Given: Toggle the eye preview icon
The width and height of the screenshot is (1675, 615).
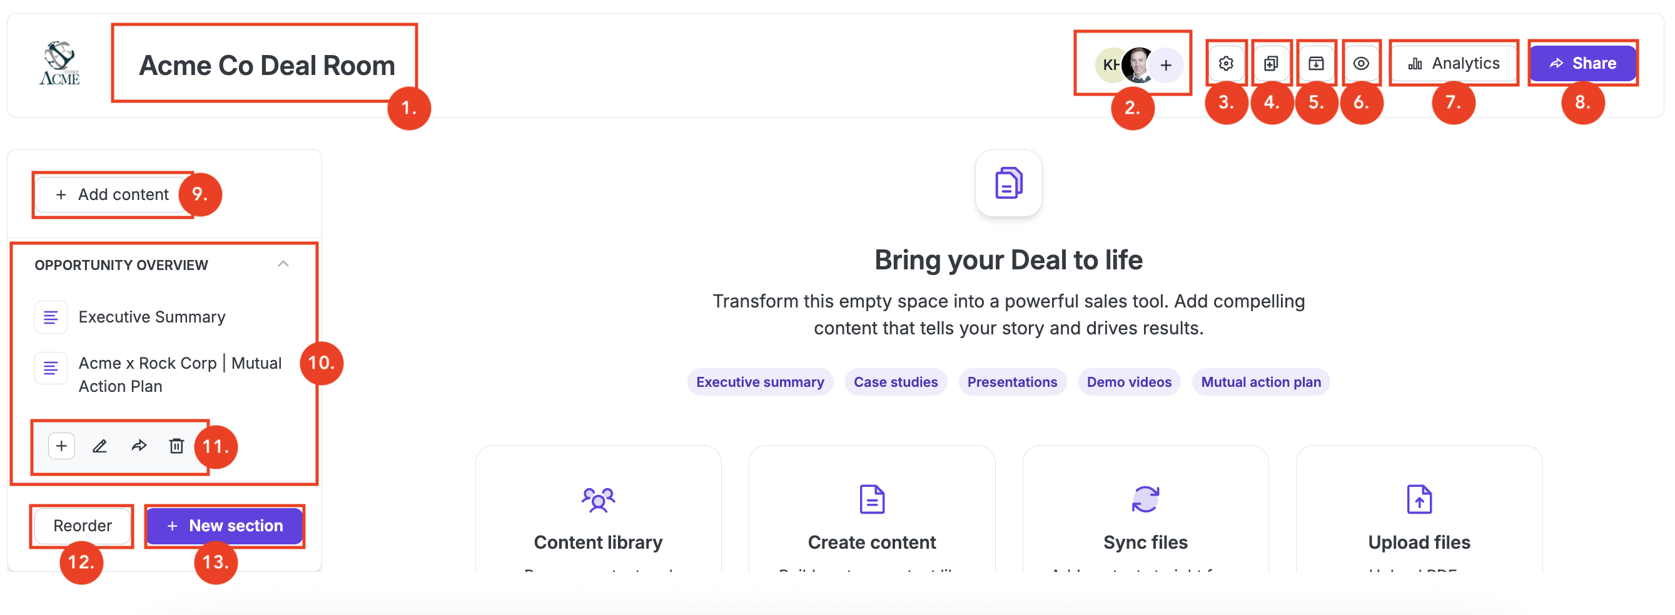Looking at the screenshot, I should (x=1360, y=64).
